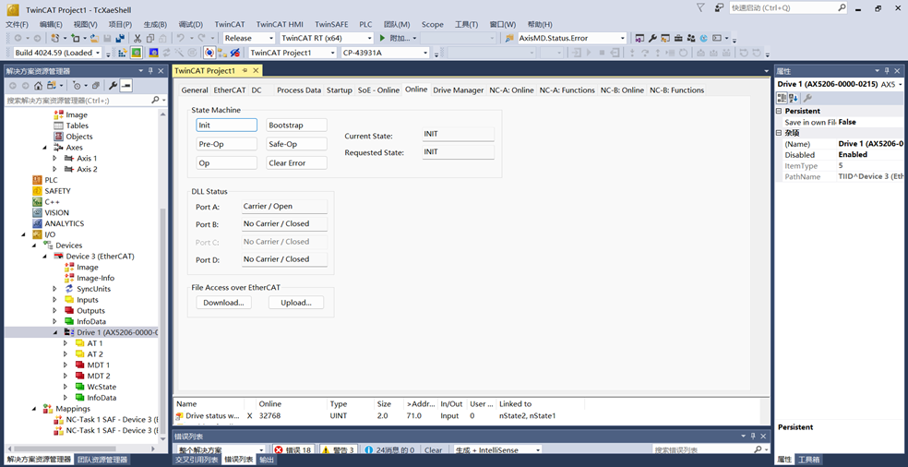Expand the MDT 1 tree node
Image resolution: width=908 pixels, height=467 pixels.
point(66,365)
